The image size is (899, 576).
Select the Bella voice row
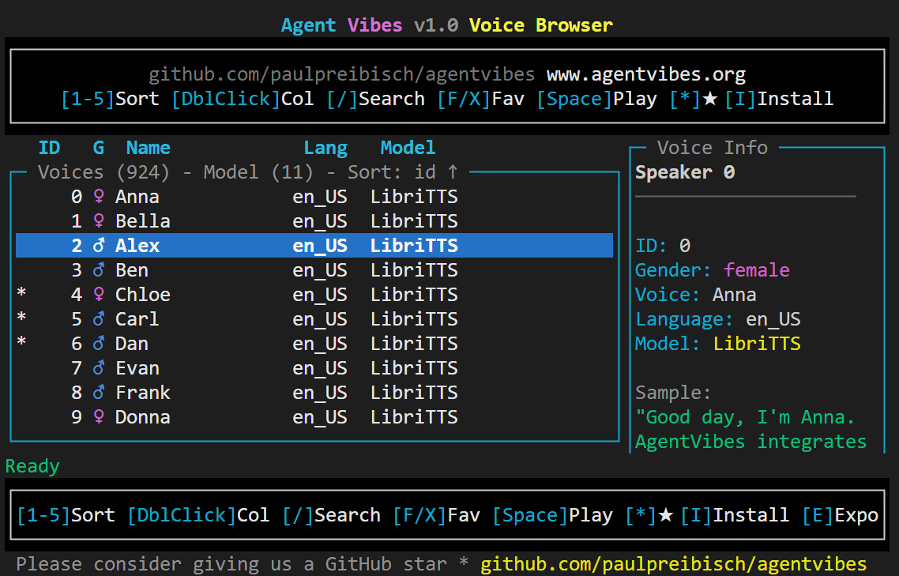click(x=314, y=221)
